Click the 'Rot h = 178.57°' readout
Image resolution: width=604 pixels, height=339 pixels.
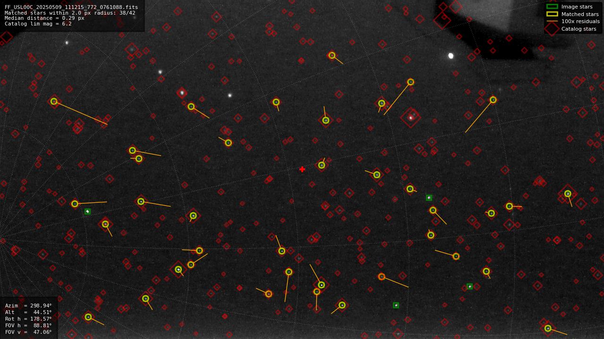28,319
